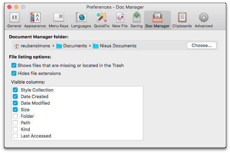The height and width of the screenshot is (153, 230).
Task: Open the Languages flag icon
Action: coord(81,18)
